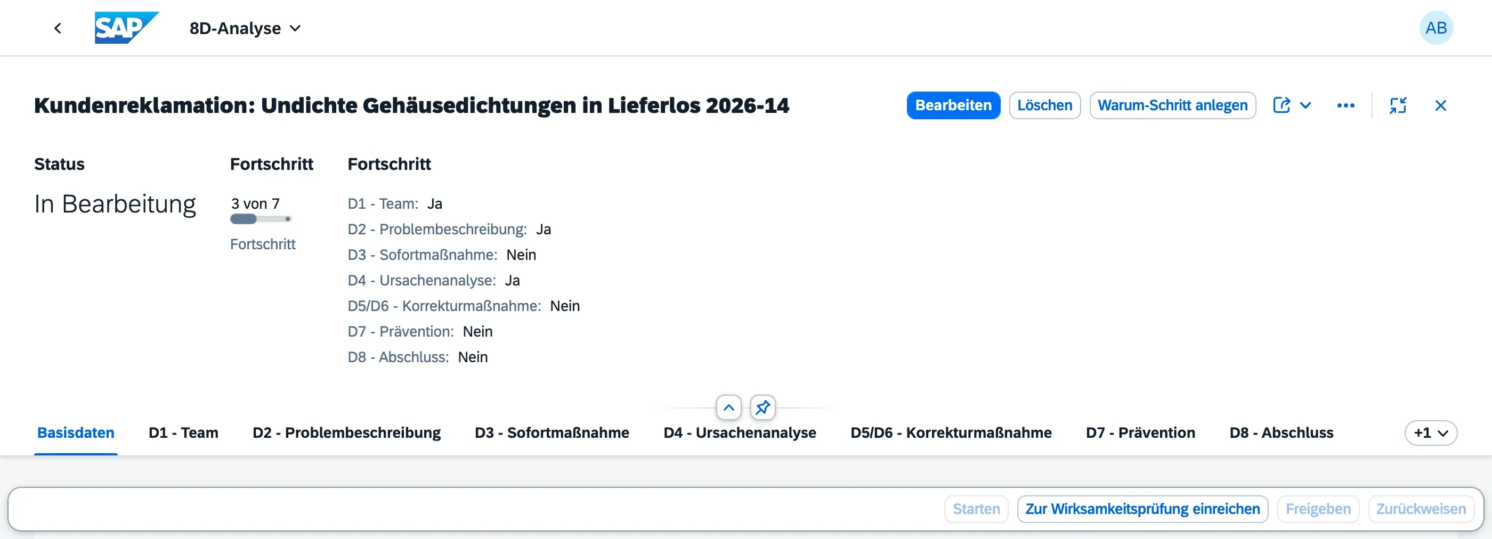The height and width of the screenshot is (539, 1492).
Task: Exit full screen mode
Action: coord(1398,105)
